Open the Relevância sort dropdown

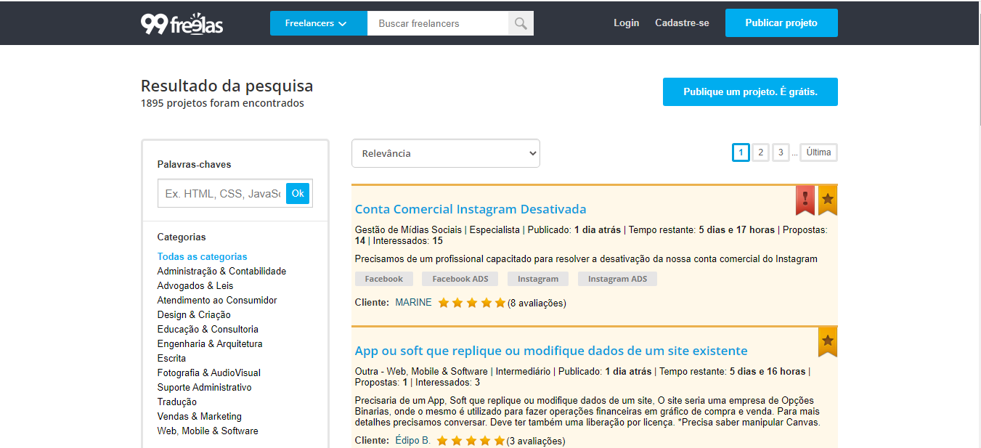[446, 153]
